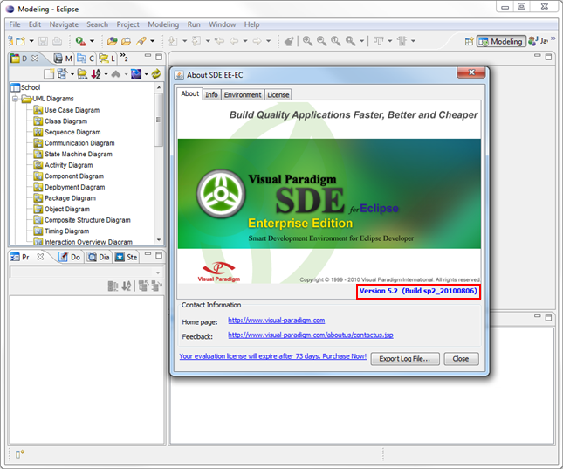This screenshot has width=563, height=469.
Task: Click the Save disk icon
Action: (43, 41)
